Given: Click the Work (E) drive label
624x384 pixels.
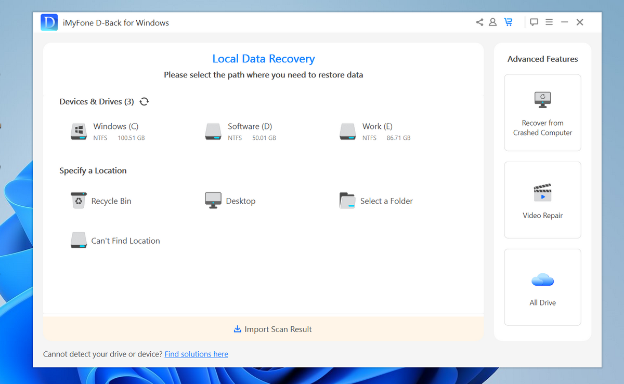Looking at the screenshot, I should click(x=378, y=126).
